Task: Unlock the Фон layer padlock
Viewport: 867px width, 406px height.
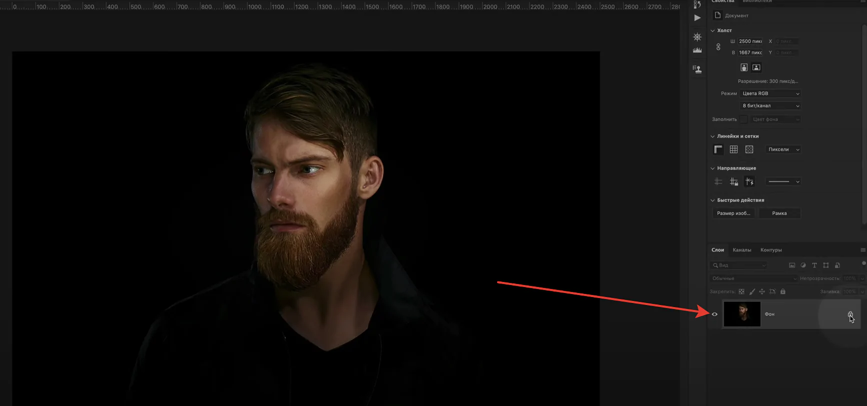Action: (850, 314)
